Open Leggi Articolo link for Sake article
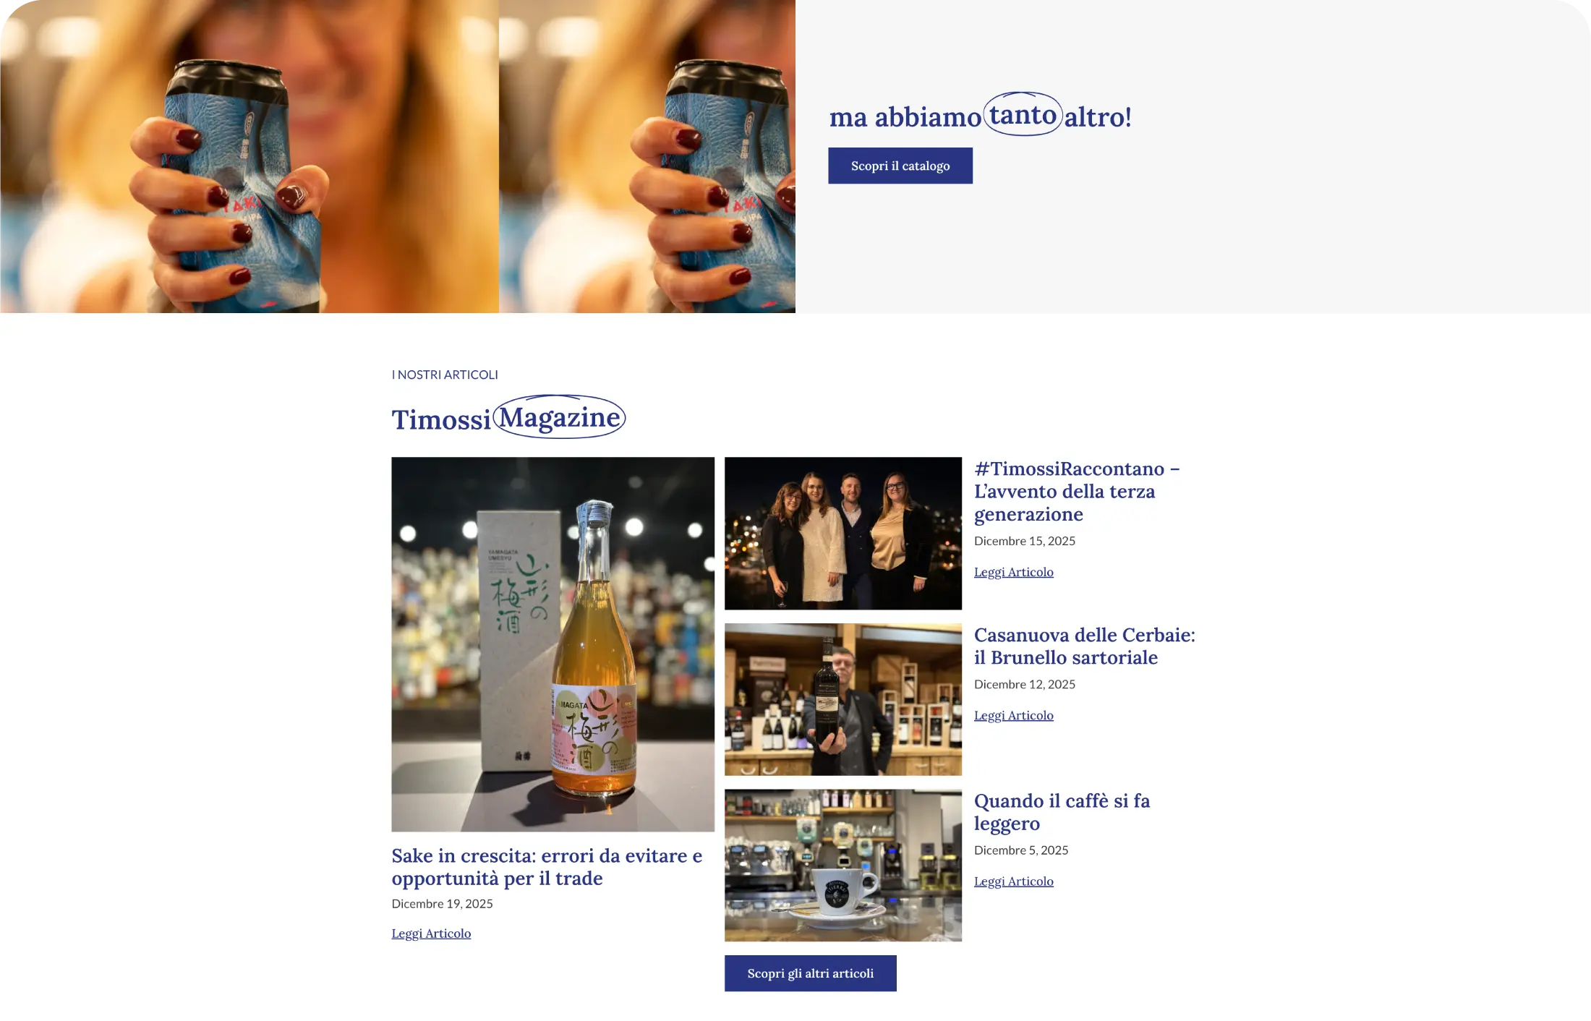This screenshot has width=1591, height=1021. (431, 934)
